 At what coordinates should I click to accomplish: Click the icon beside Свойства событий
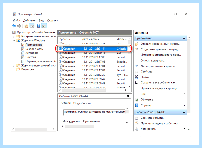(137, 118)
